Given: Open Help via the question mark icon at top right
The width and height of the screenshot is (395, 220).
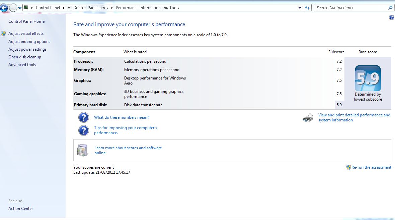Looking at the screenshot, I should (391, 18).
